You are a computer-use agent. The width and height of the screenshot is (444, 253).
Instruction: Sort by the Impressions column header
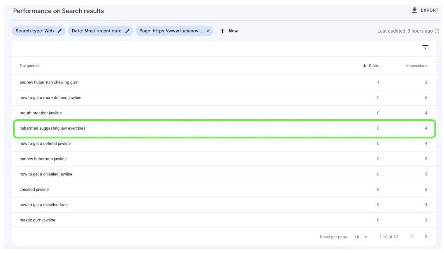coord(417,66)
